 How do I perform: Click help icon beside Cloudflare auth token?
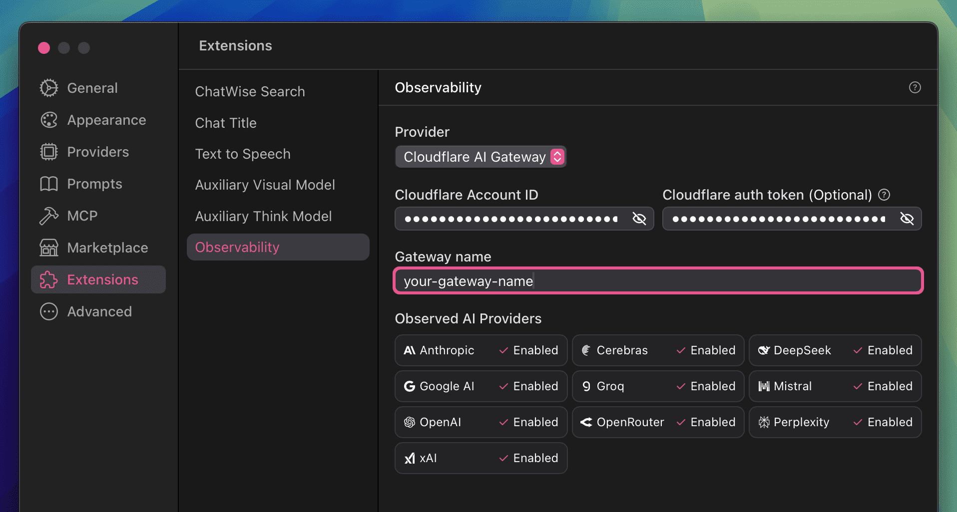click(x=884, y=195)
